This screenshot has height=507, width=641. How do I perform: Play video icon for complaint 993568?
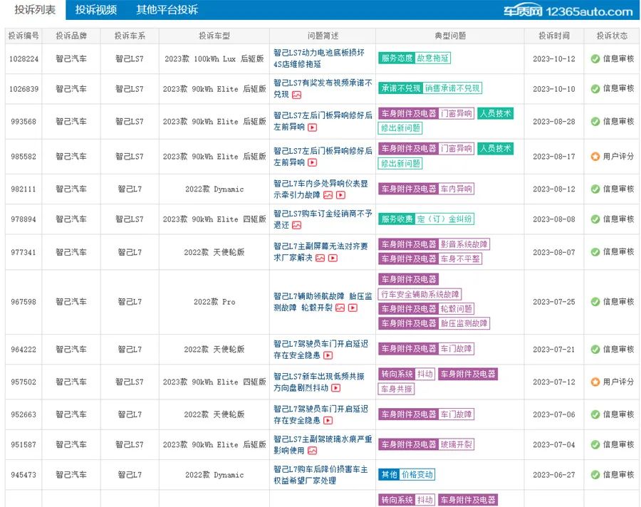coord(312,127)
